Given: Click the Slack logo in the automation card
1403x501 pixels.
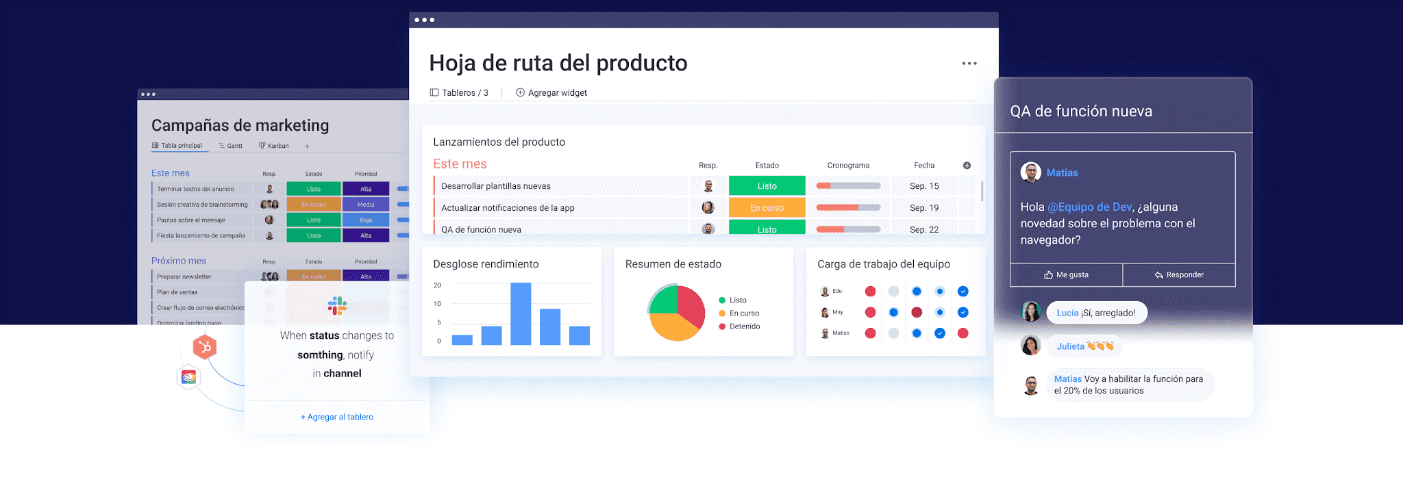Looking at the screenshot, I should click(x=337, y=306).
